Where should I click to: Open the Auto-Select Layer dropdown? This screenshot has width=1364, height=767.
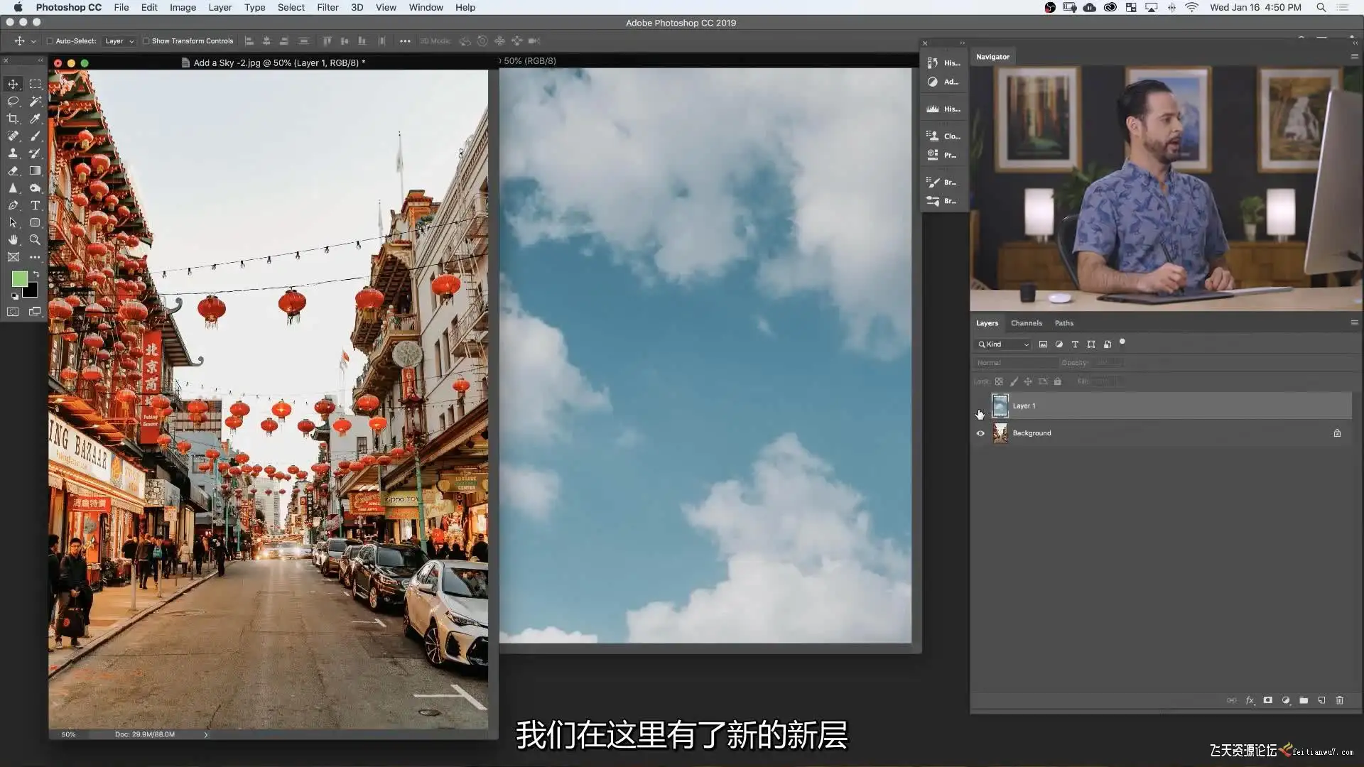tap(119, 41)
